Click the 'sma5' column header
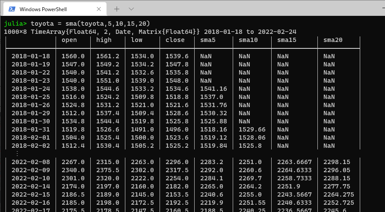The width and height of the screenshot is (385, 212). 209,40
